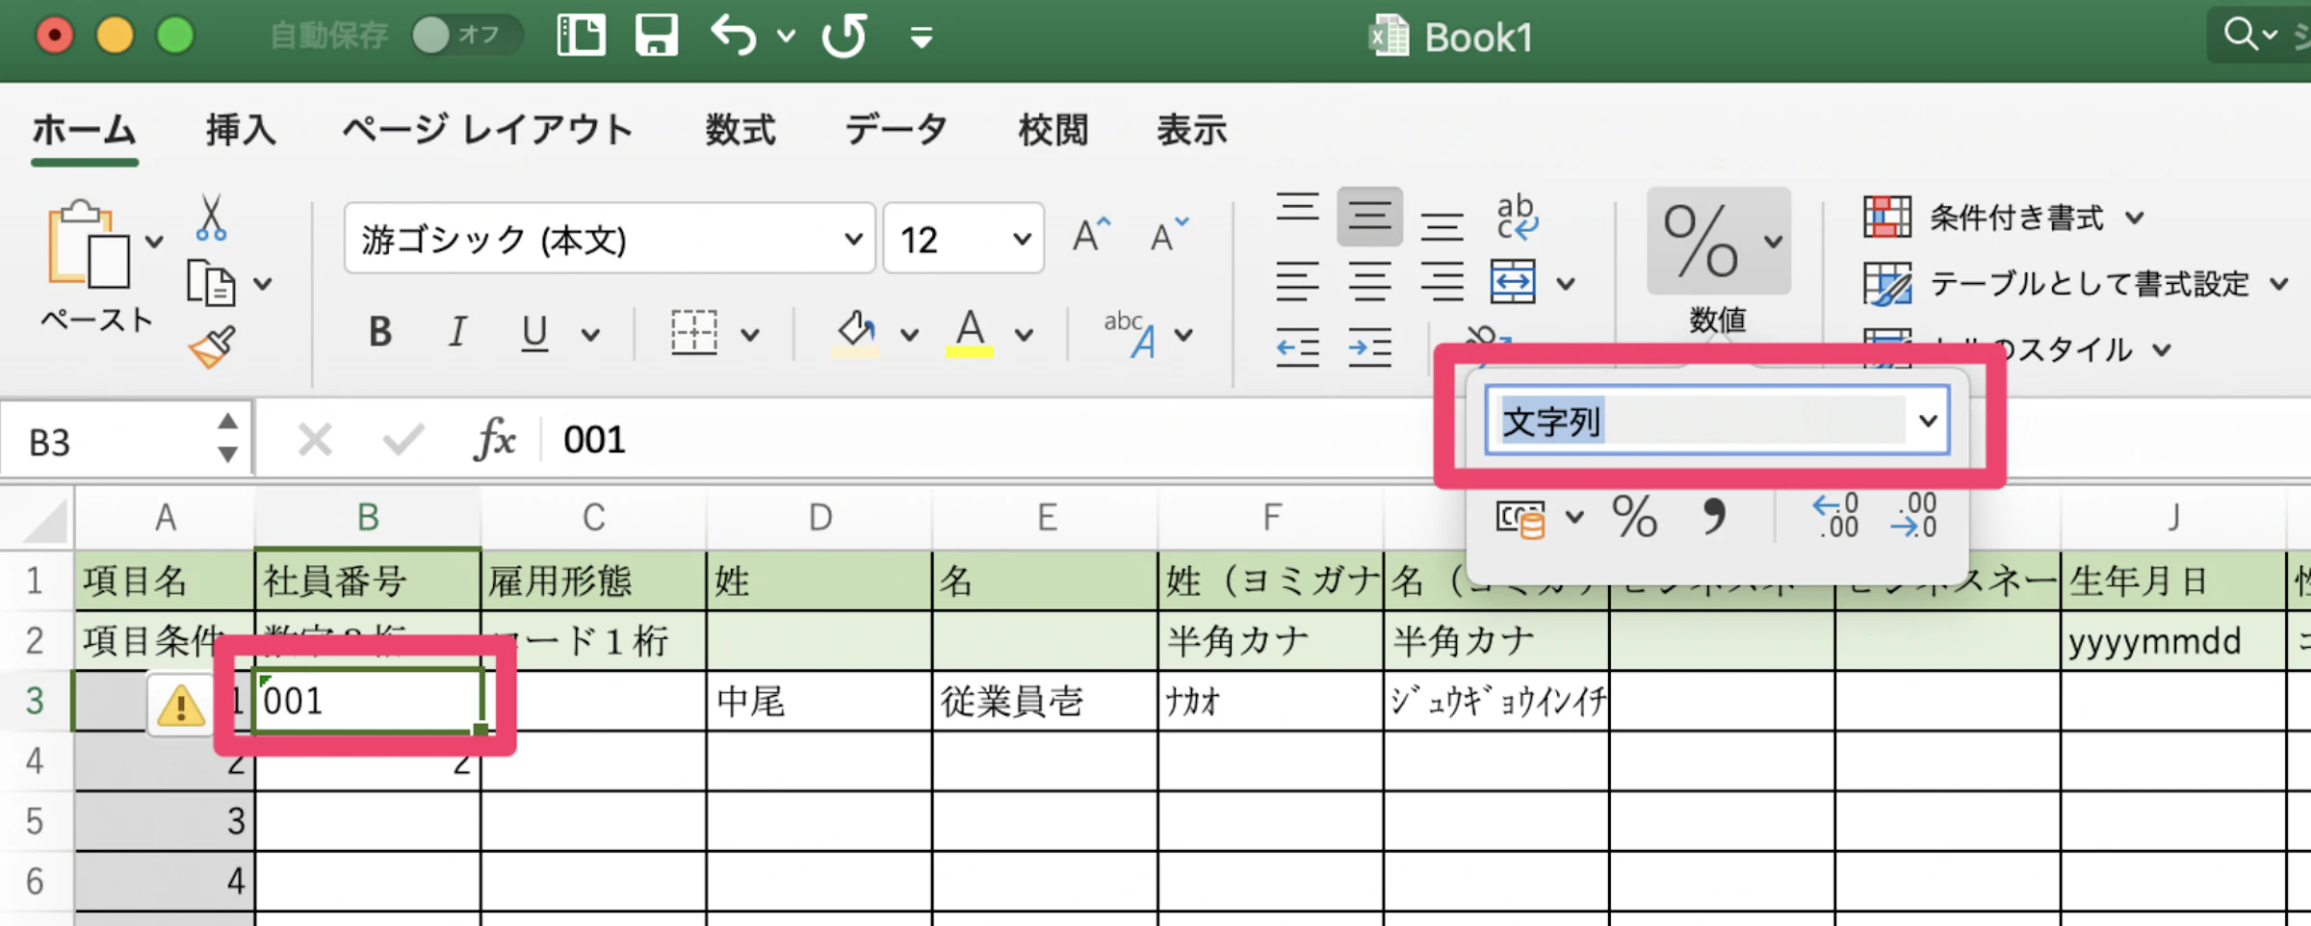Apply cell borders icon
Viewport: 2311px width, 926px height.
click(693, 332)
